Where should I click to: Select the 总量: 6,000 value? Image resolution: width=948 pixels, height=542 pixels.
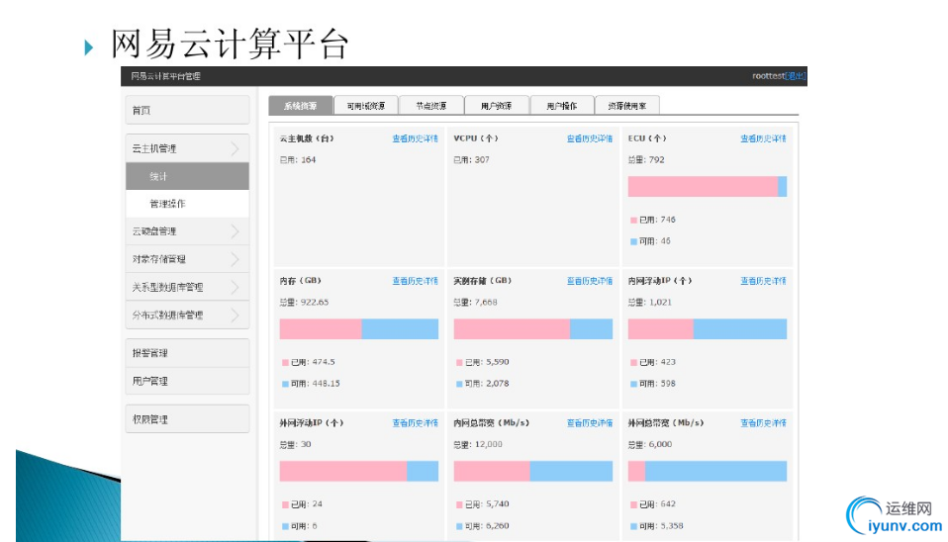click(x=650, y=444)
